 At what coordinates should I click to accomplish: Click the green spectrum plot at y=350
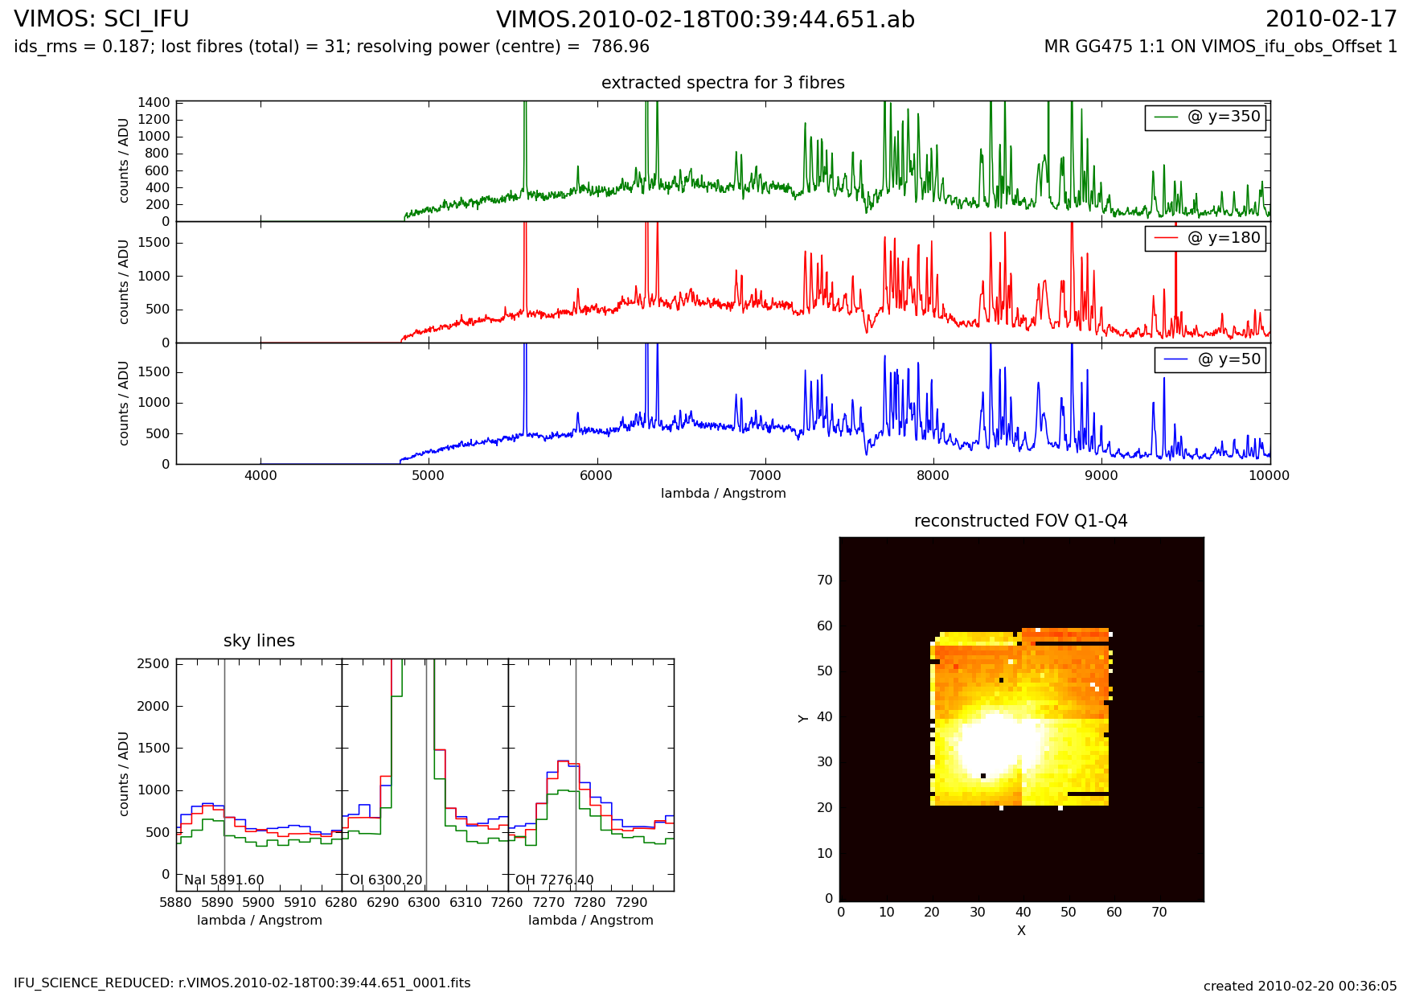pos(723,161)
